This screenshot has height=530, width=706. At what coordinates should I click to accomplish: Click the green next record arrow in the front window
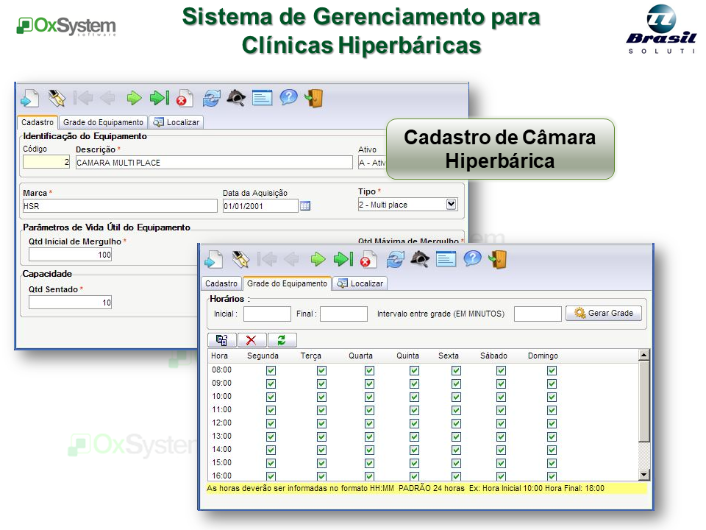point(318,259)
